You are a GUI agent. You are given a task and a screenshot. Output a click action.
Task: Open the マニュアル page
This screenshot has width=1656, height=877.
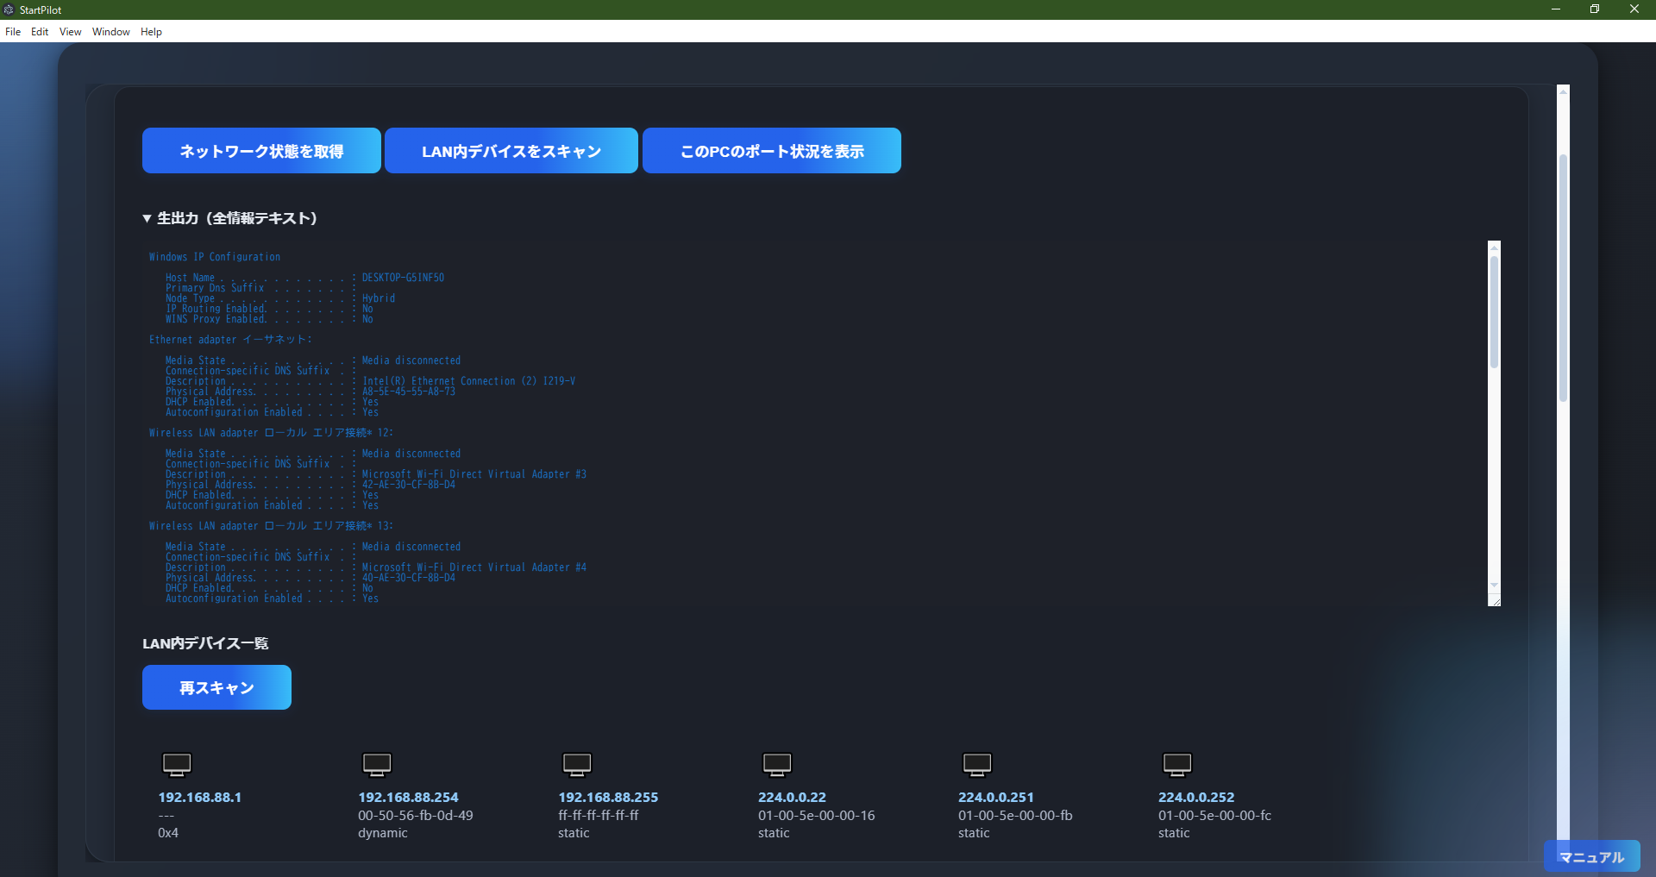coord(1591,856)
